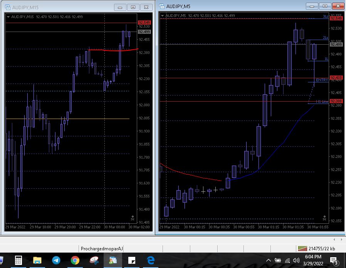Select the H1 Line label on M5 chart
Viewport: 346px width, 268px height.
322,102
